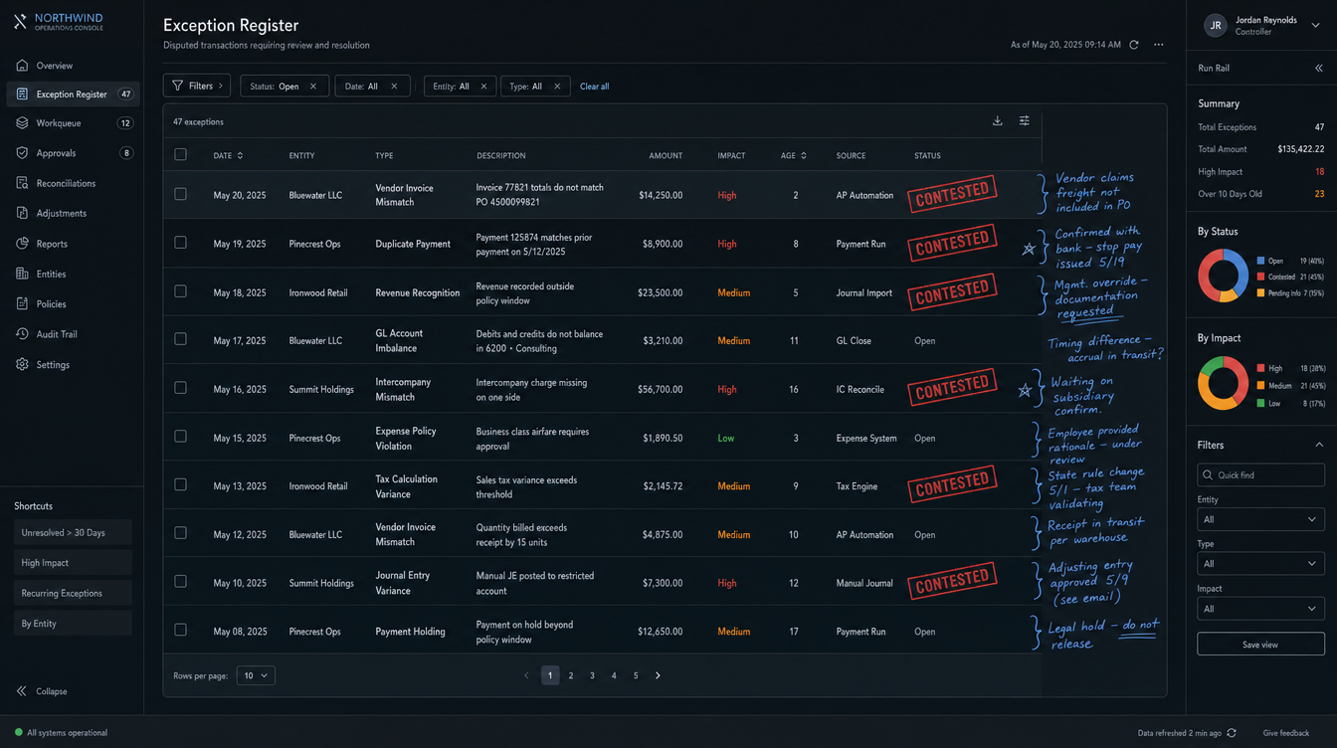Viewport: 1337px width, 748px height.
Task: Expand the Entity filter dropdown
Action: tap(1260, 519)
